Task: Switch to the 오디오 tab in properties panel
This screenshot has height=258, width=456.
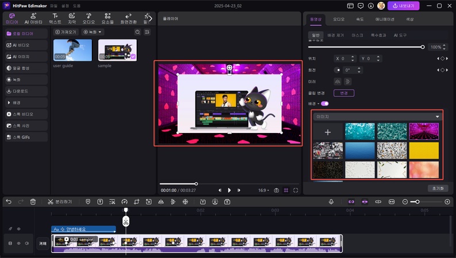Action: click(338, 19)
